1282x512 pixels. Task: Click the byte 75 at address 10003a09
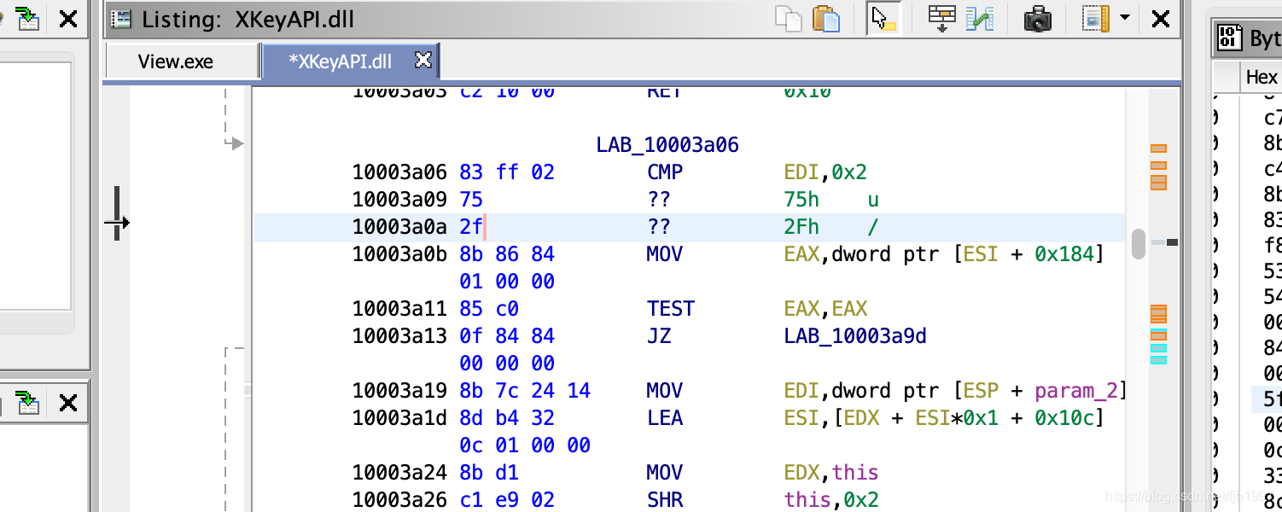click(470, 200)
